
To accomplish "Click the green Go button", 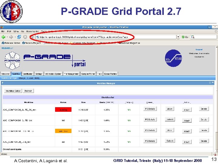I will 185,37.
